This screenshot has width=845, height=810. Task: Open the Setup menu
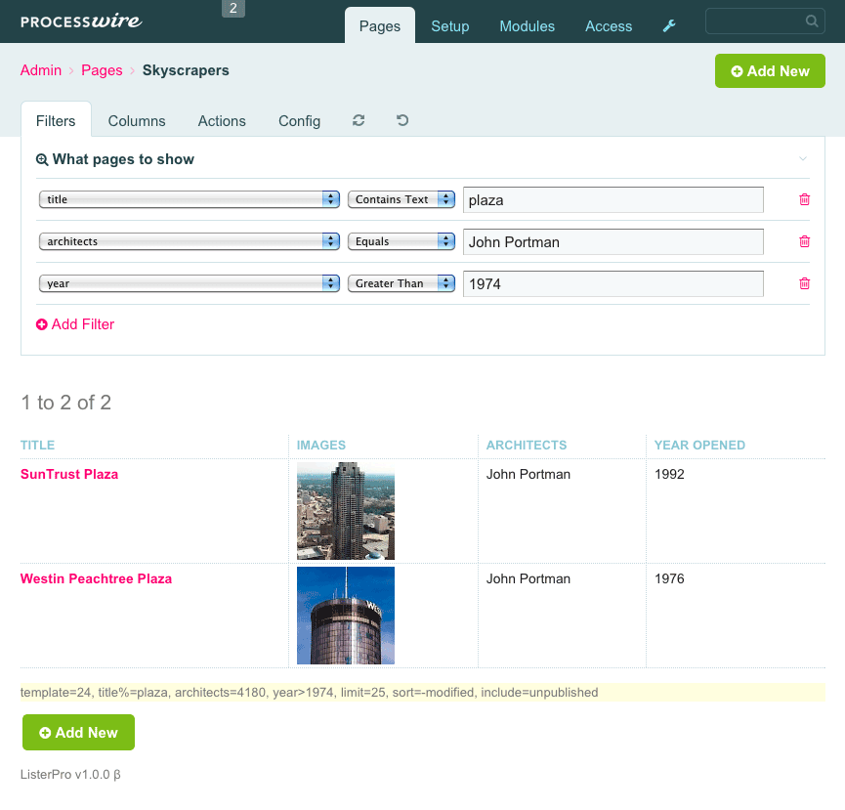pos(450,25)
